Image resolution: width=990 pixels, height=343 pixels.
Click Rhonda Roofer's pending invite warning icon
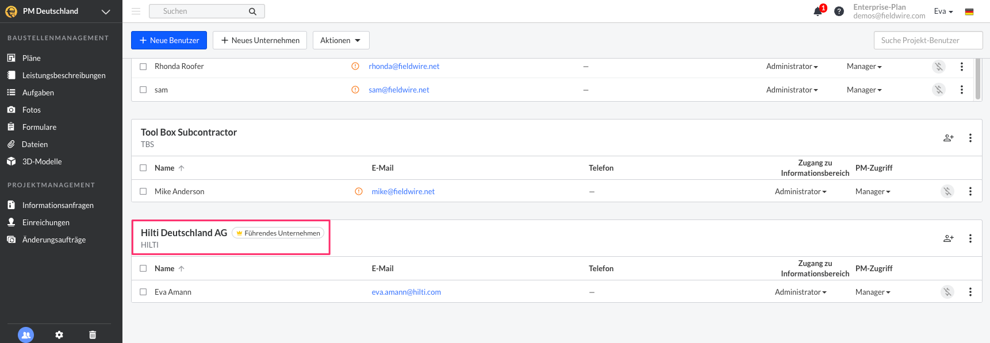(x=355, y=66)
